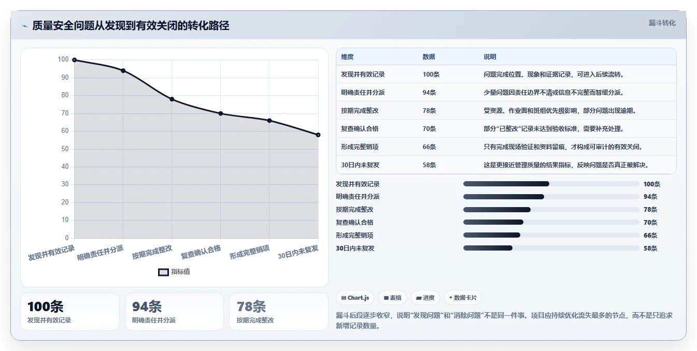Screen dimensions: 697x351
Task: Click the 30日内未复发 progress bar
Action: pyautogui.click(x=551, y=248)
